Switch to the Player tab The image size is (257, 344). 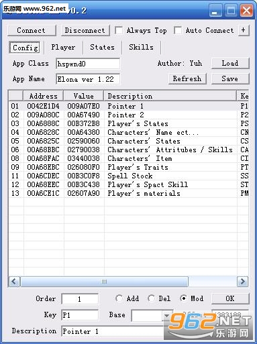63,47
